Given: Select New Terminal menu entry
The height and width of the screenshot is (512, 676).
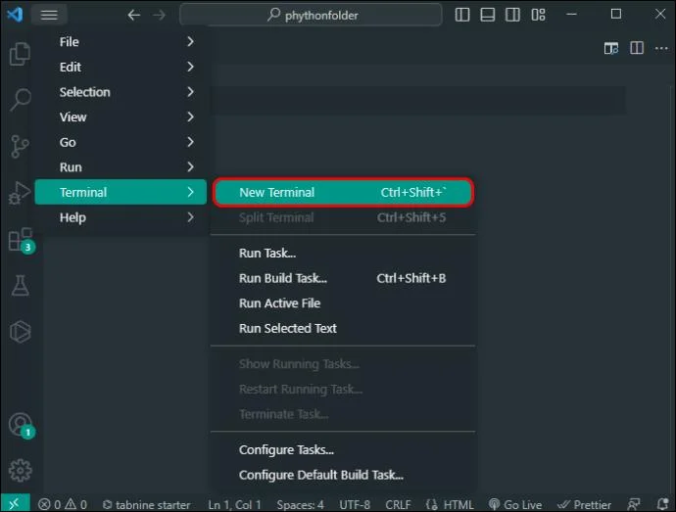Looking at the screenshot, I should pyautogui.click(x=343, y=192).
